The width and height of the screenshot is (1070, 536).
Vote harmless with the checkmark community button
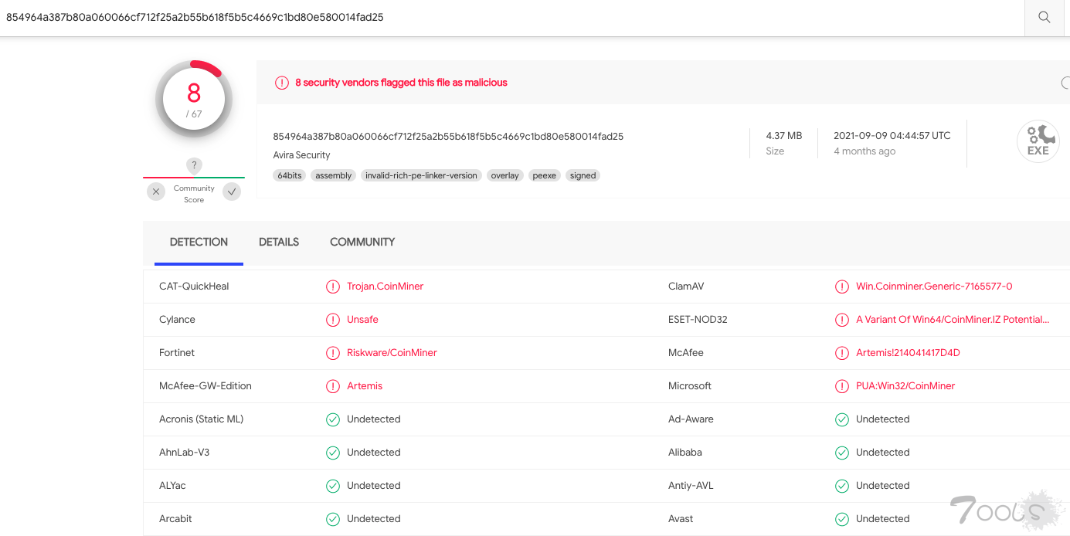click(232, 192)
